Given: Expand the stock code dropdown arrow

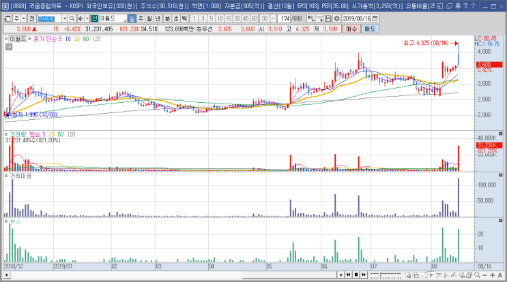Looking at the screenshot, I should click(x=65, y=18).
